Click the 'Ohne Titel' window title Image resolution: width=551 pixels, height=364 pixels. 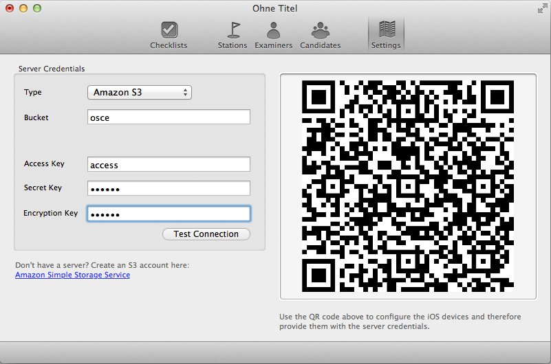[274, 8]
